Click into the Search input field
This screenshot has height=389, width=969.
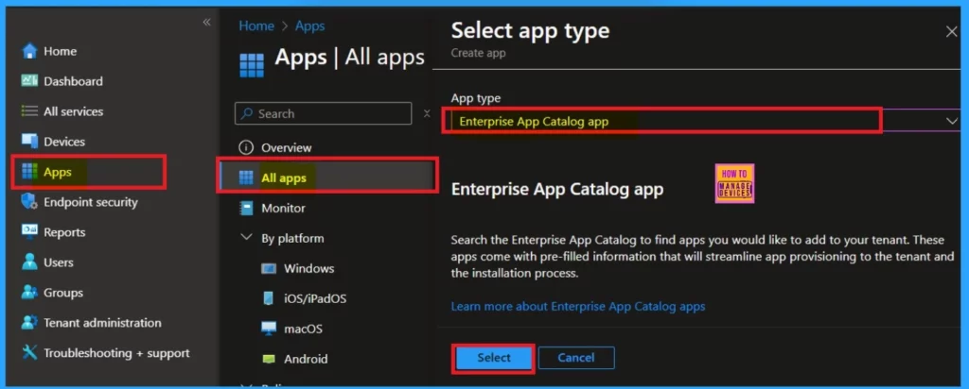pos(324,113)
